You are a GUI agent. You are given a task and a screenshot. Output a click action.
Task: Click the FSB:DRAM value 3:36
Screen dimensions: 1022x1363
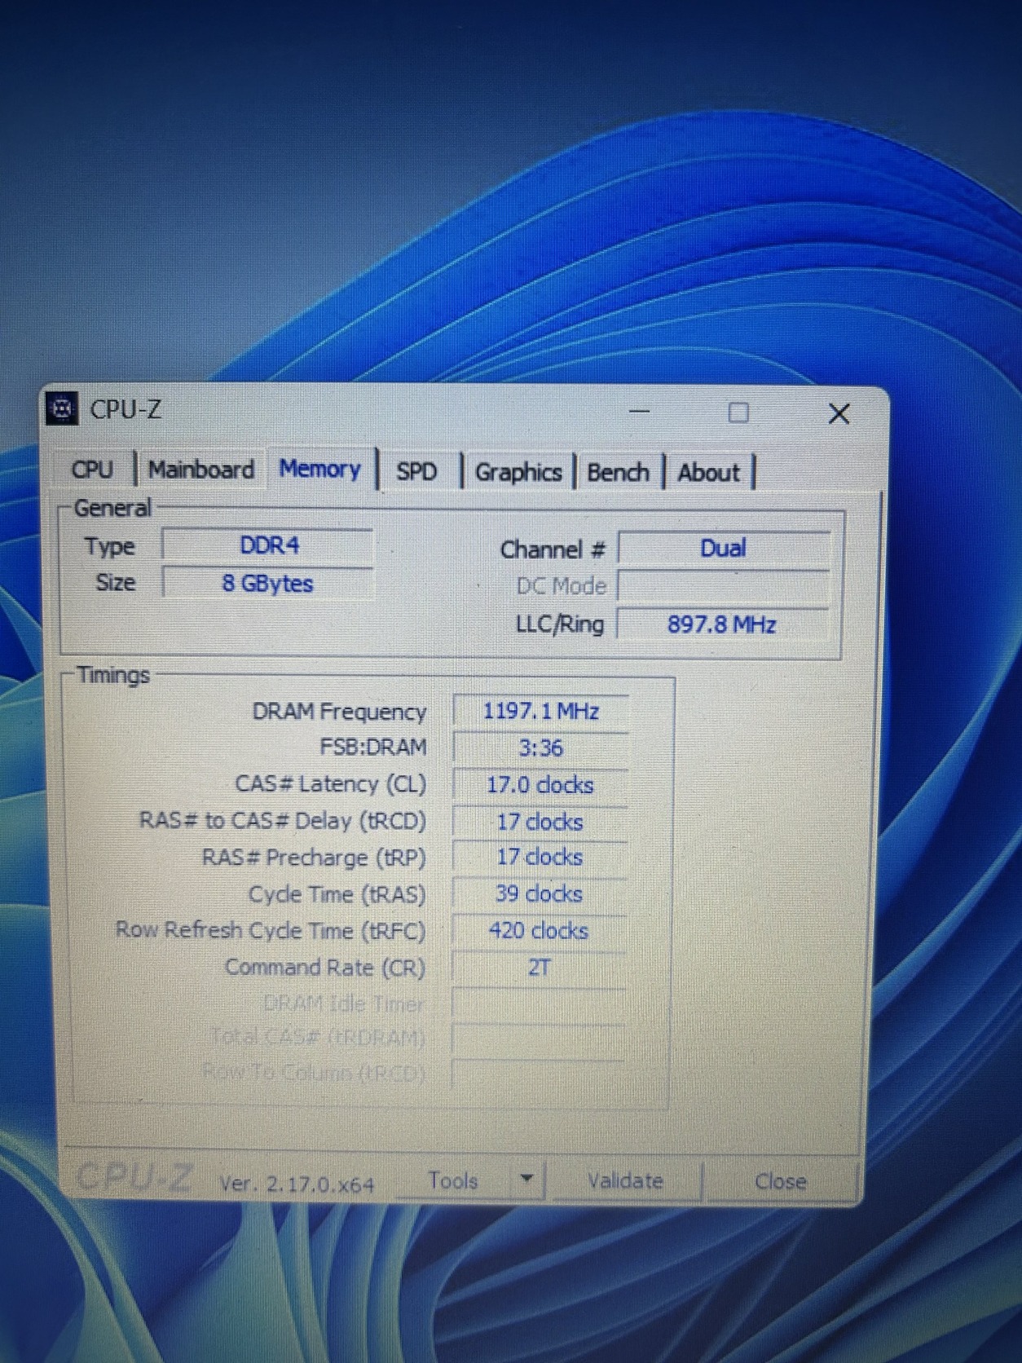(x=540, y=748)
